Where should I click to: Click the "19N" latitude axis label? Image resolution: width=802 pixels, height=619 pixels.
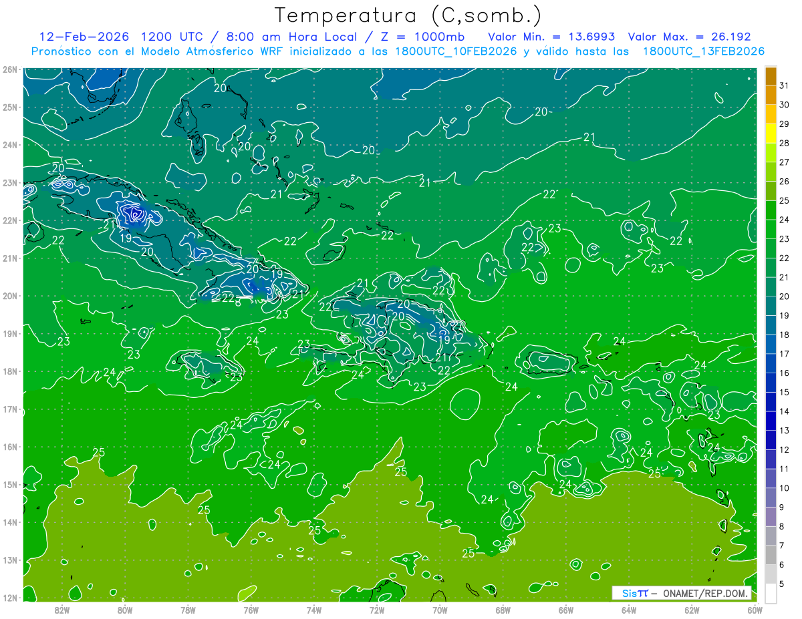10,333
